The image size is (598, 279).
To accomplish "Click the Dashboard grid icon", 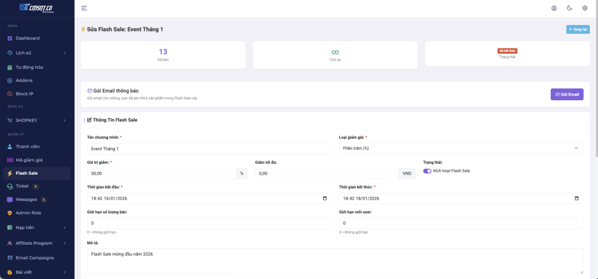I will point(10,38).
